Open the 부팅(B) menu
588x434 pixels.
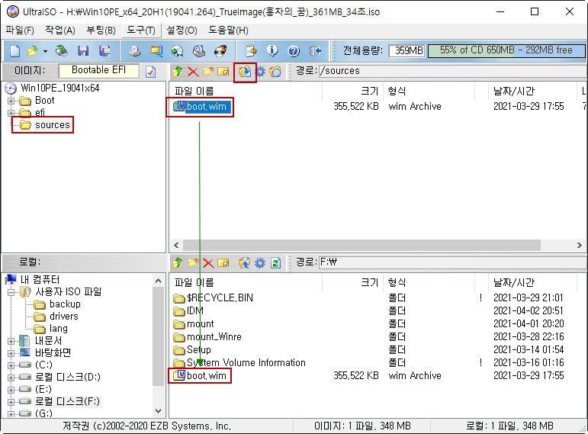(x=101, y=31)
